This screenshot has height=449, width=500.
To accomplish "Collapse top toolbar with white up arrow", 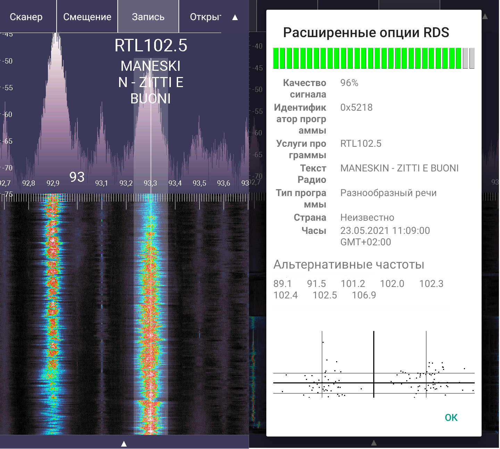I will click(235, 17).
